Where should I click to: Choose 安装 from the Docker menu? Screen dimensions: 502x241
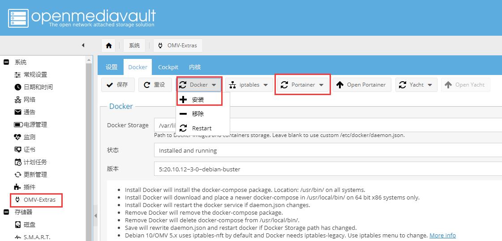pos(198,100)
